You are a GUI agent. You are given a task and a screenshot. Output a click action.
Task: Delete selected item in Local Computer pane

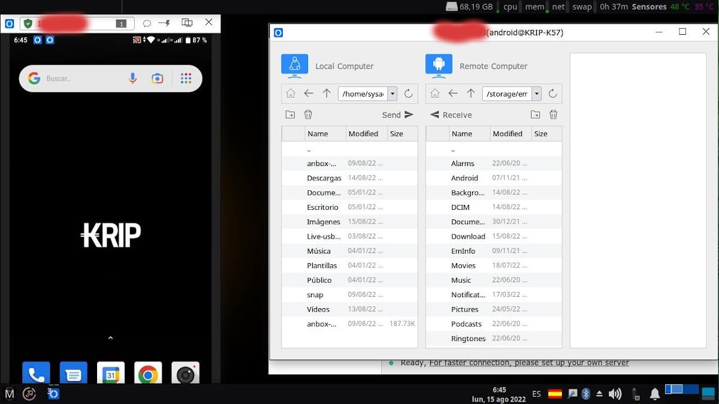click(x=308, y=114)
